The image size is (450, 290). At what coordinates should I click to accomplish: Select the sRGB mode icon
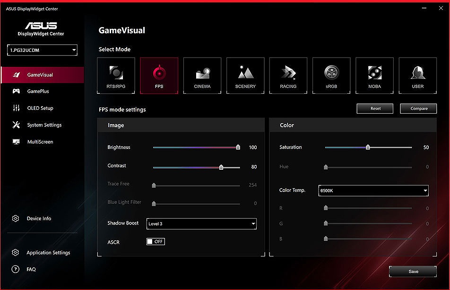point(331,75)
